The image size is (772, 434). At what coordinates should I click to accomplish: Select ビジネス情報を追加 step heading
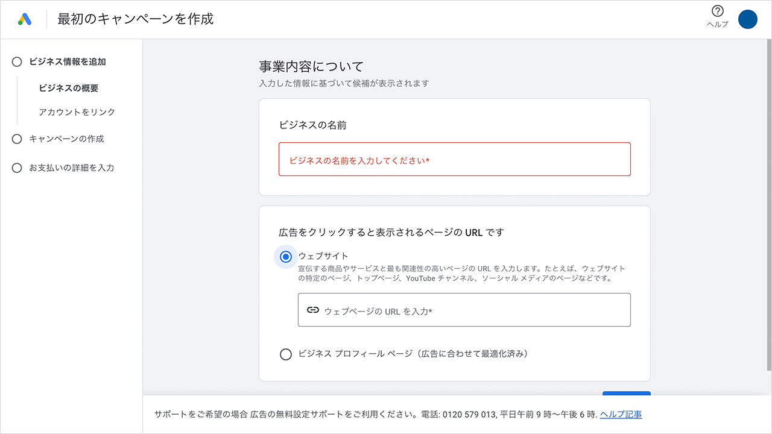point(68,61)
